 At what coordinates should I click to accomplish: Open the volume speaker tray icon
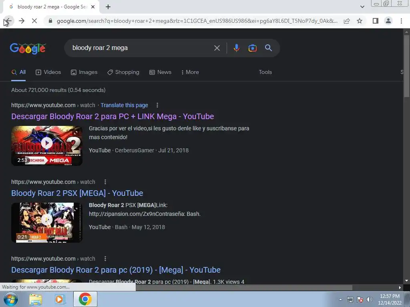coord(369,299)
